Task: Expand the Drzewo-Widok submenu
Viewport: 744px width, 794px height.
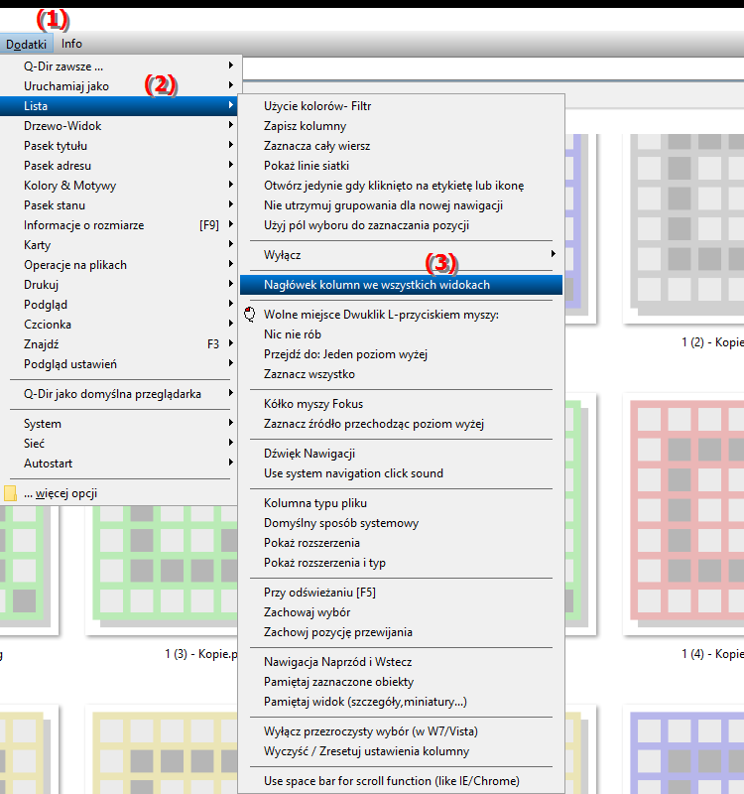Action: [120, 126]
